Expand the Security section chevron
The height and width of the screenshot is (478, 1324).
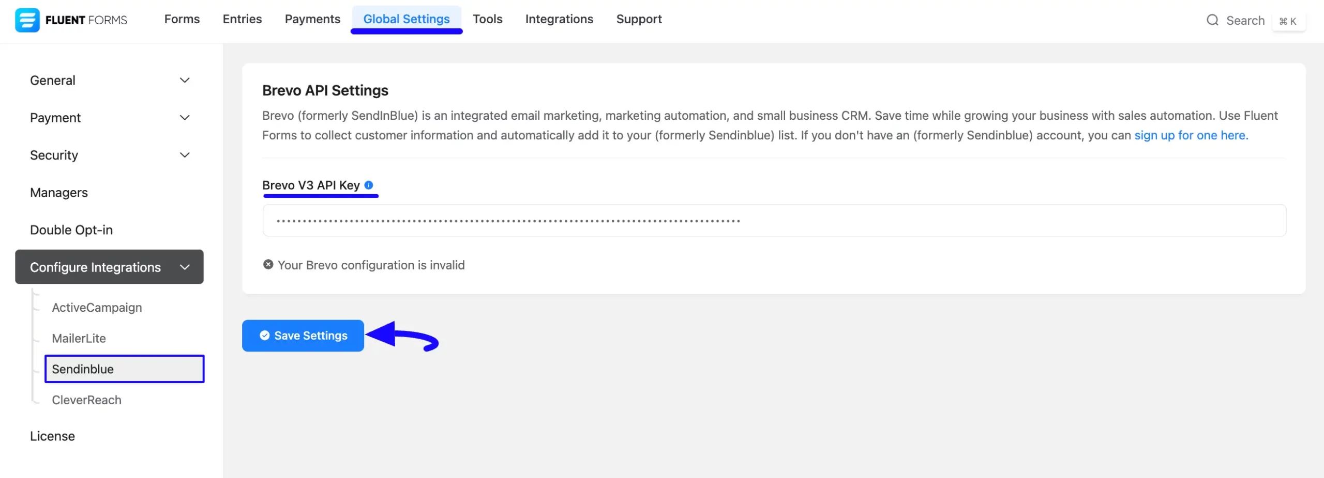185,155
